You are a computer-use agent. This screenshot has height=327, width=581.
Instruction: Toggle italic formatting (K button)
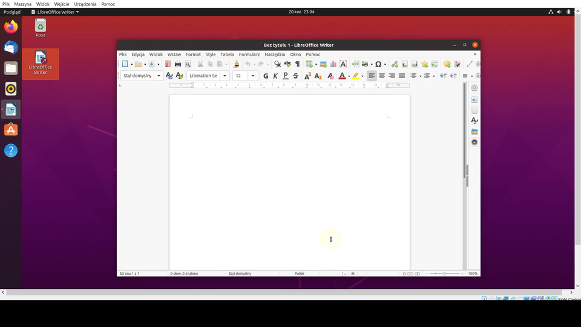click(x=275, y=76)
